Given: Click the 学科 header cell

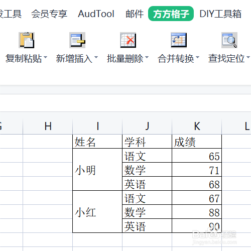Looking at the screenshot, I should click(x=147, y=142).
